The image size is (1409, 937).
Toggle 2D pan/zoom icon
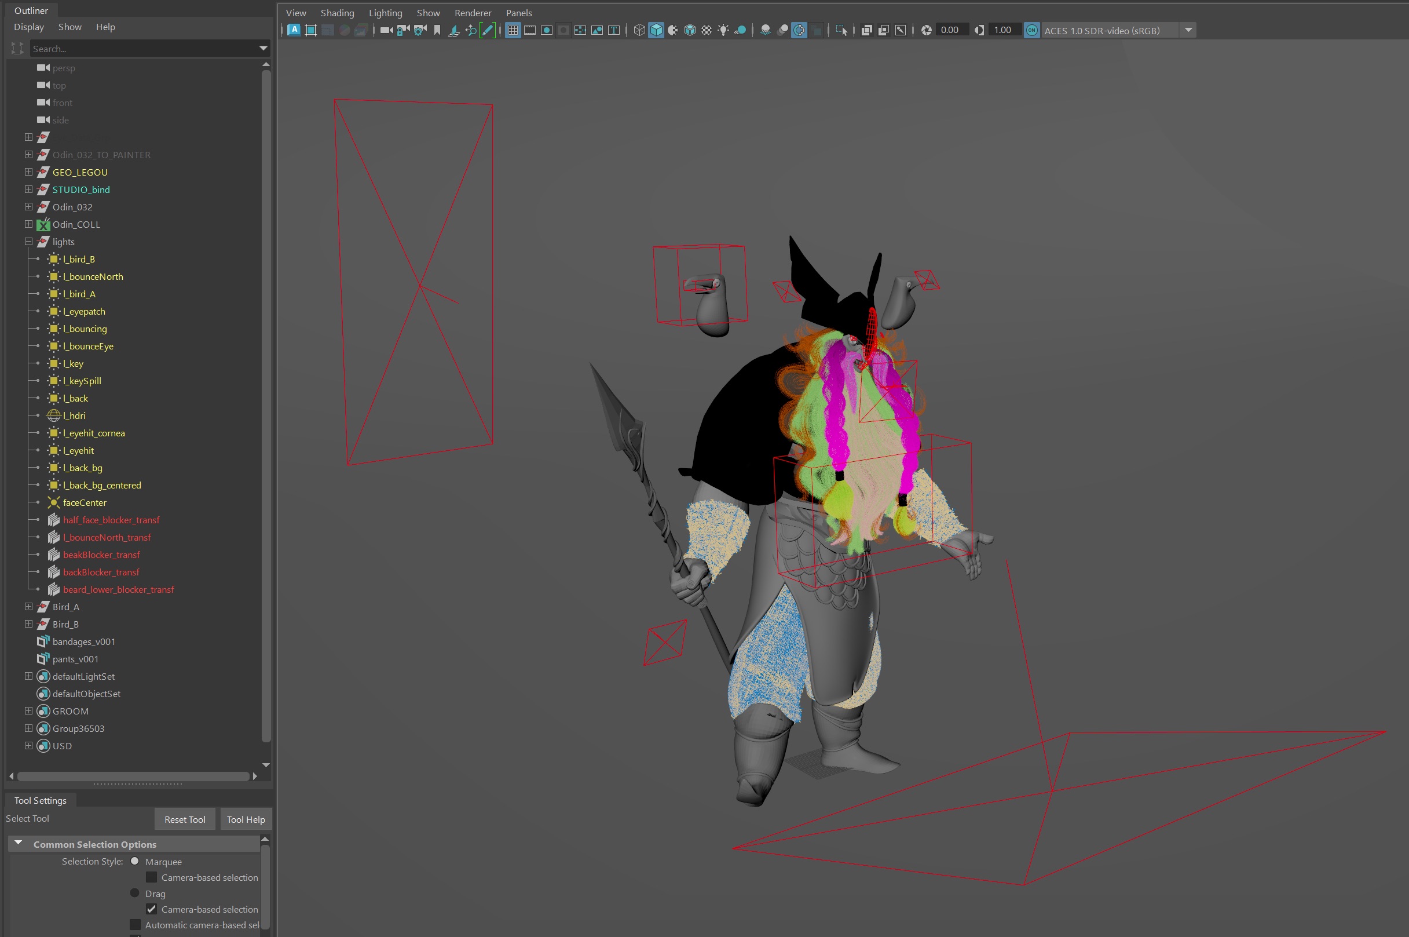coord(470,30)
